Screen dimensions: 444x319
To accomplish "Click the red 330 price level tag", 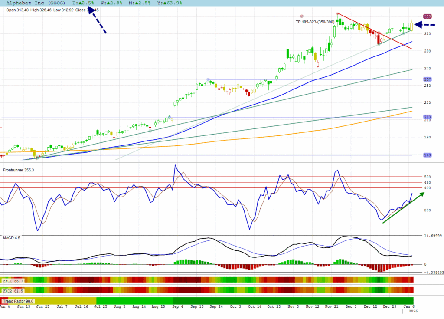I will point(427,16).
